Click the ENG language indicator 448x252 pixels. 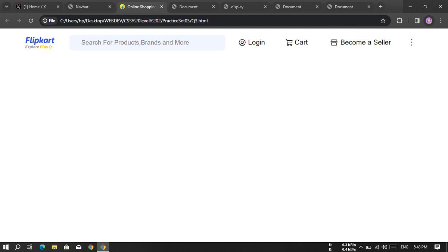coord(404,247)
